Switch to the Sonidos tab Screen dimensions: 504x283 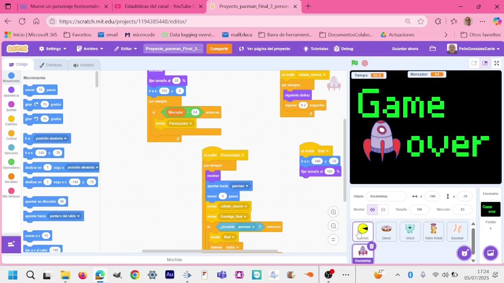pyautogui.click(x=83, y=65)
